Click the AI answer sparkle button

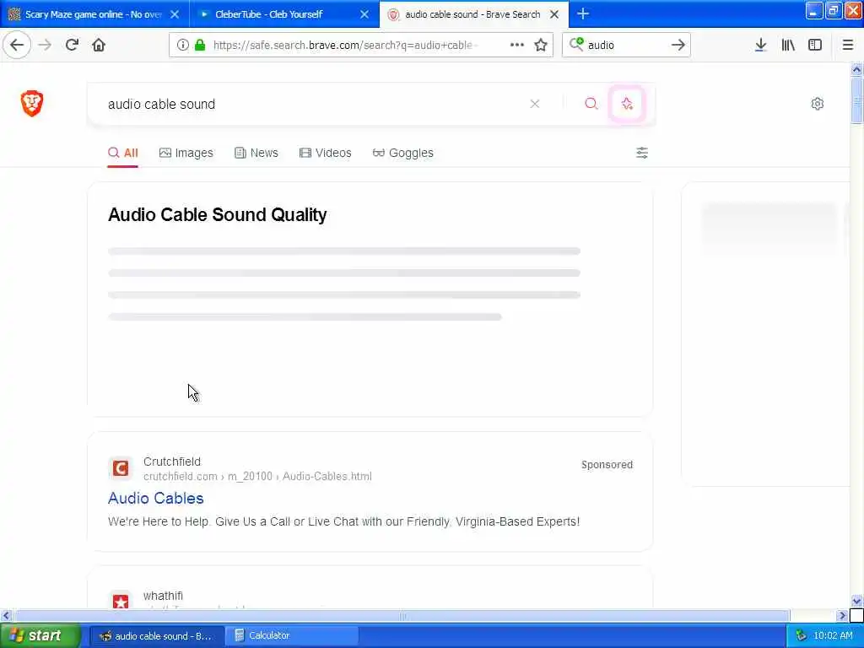coord(627,104)
